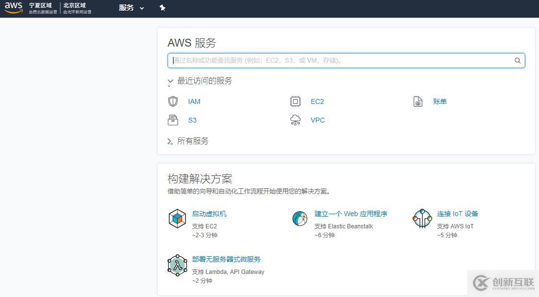Open the 启动虚拟机 solution link
The width and height of the screenshot is (539, 297).
[209, 213]
